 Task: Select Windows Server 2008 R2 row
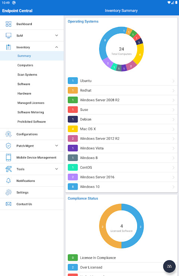click(121, 100)
